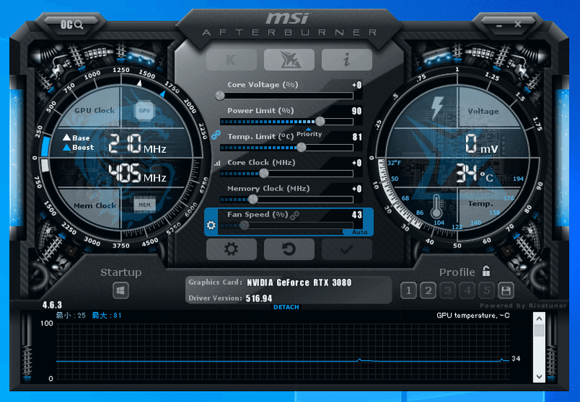Minimize the Afterburner window
Image resolution: width=580 pixels, height=402 pixels.
499,25
